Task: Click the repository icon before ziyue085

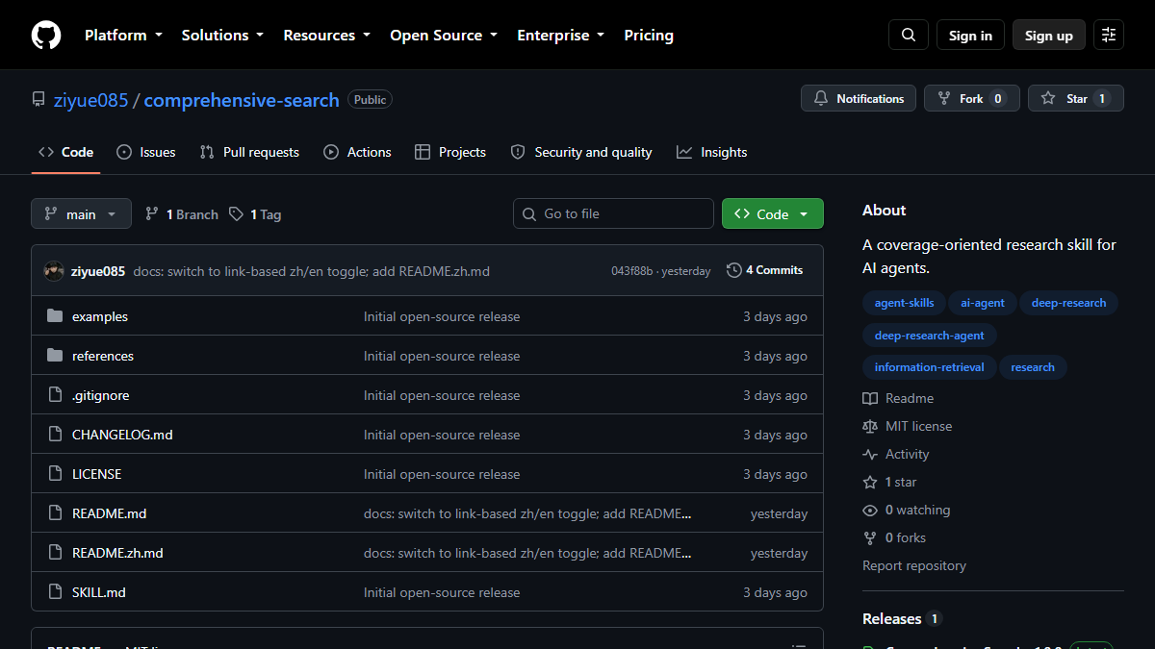Action: coord(38,99)
